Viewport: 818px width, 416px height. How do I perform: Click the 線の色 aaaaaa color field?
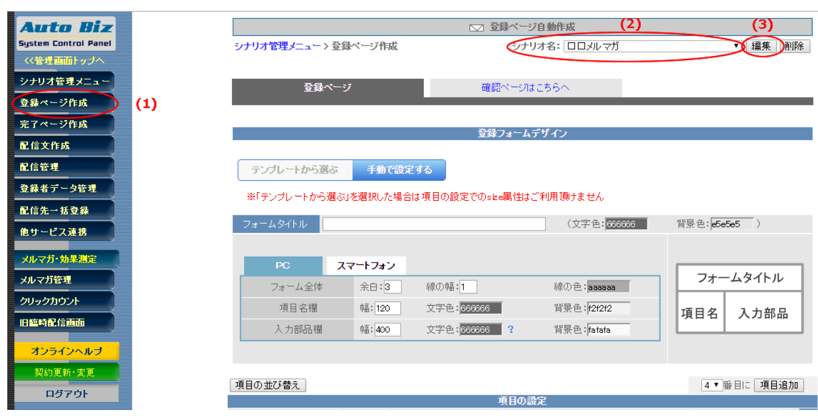click(608, 287)
